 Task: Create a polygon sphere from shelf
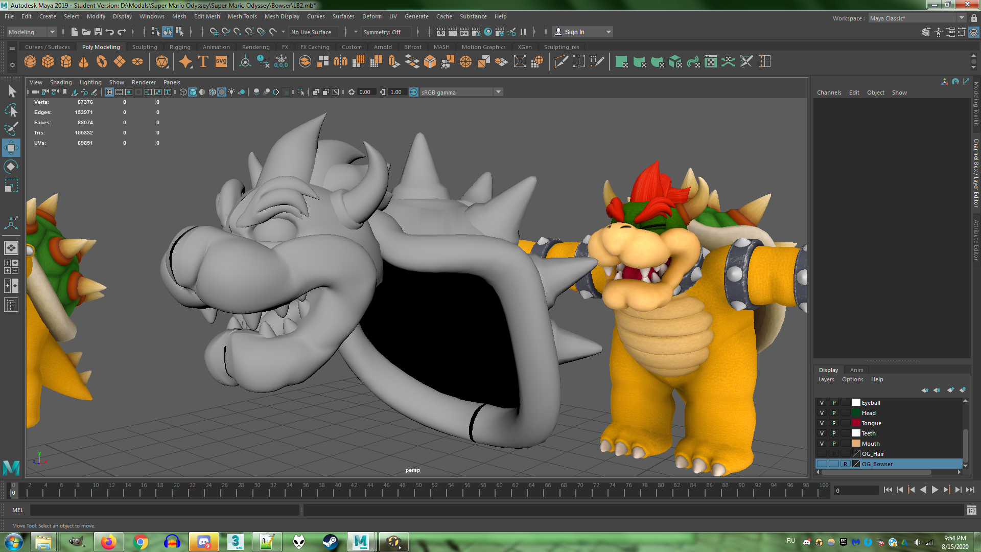pyautogui.click(x=30, y=62)
